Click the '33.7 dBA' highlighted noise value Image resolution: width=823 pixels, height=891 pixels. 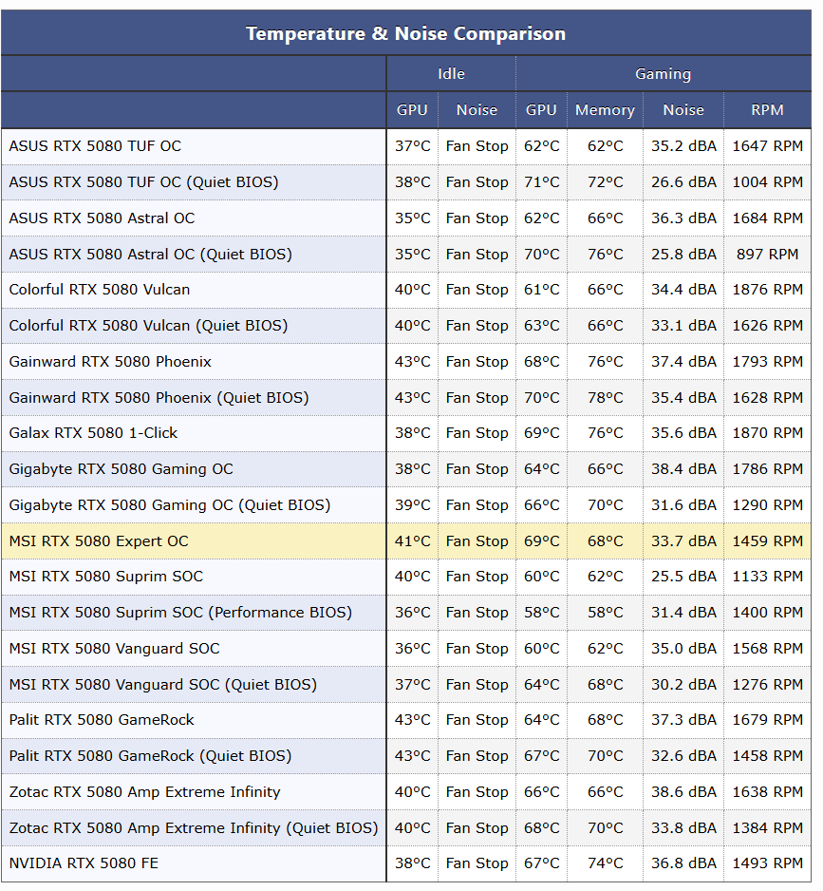[x=683, y=541]
